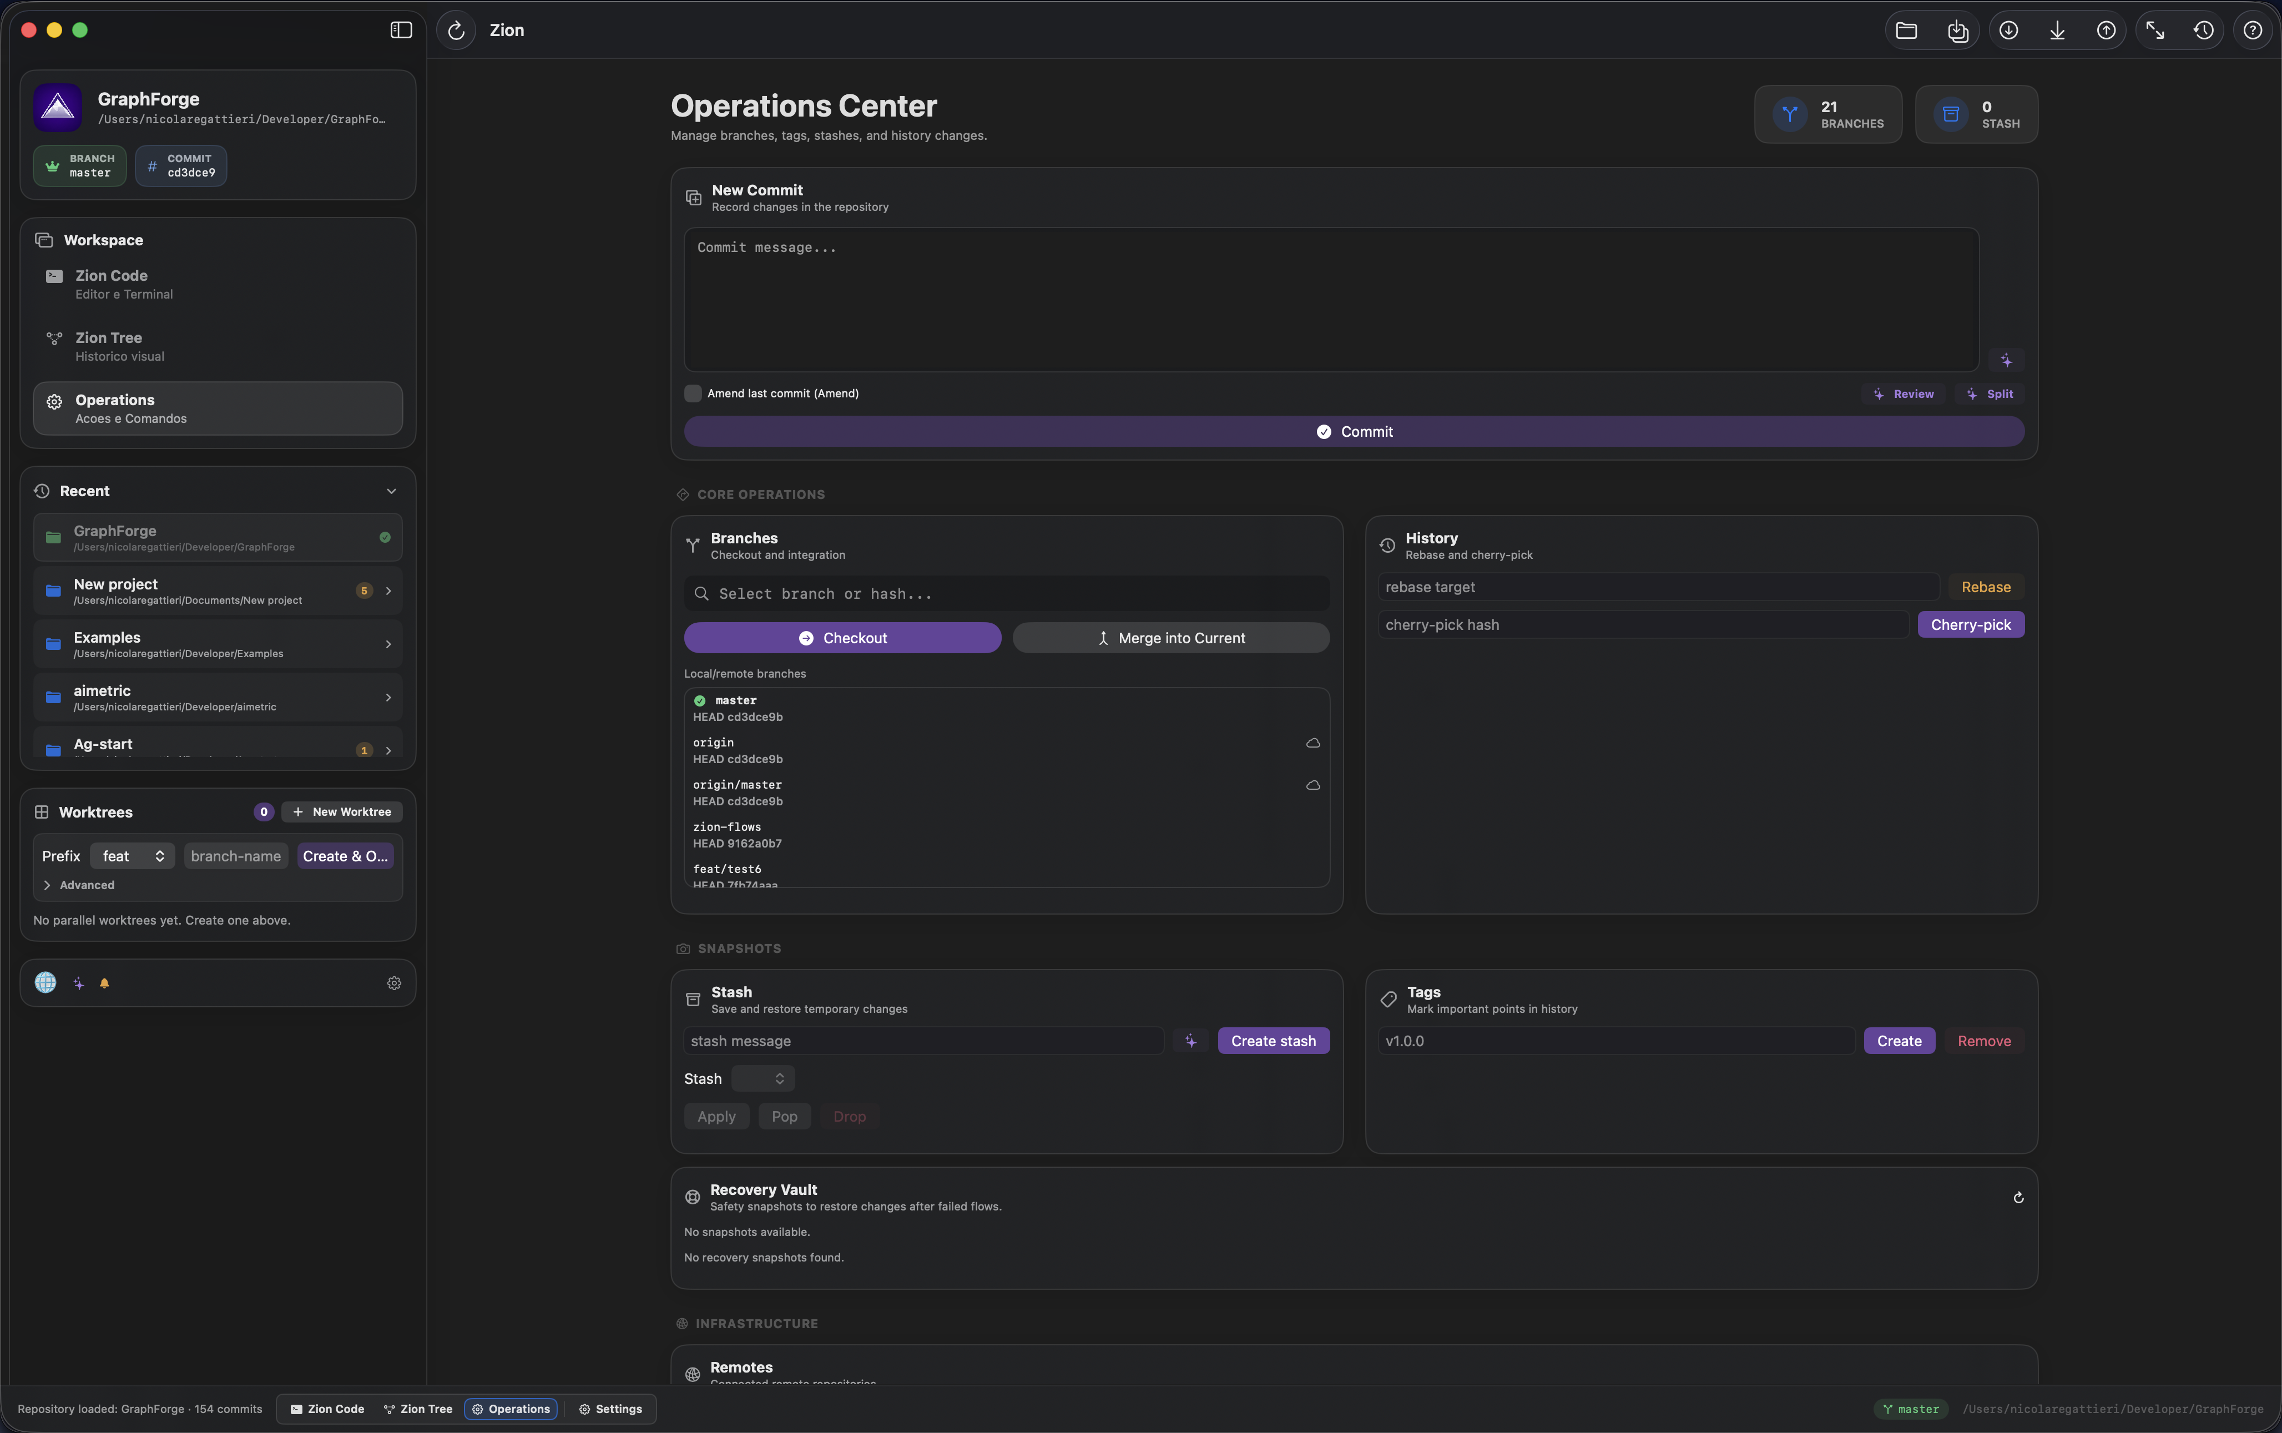Open the worktree Prefix dropdown showing feat
2282x1433 pixels.
point(131,855)
